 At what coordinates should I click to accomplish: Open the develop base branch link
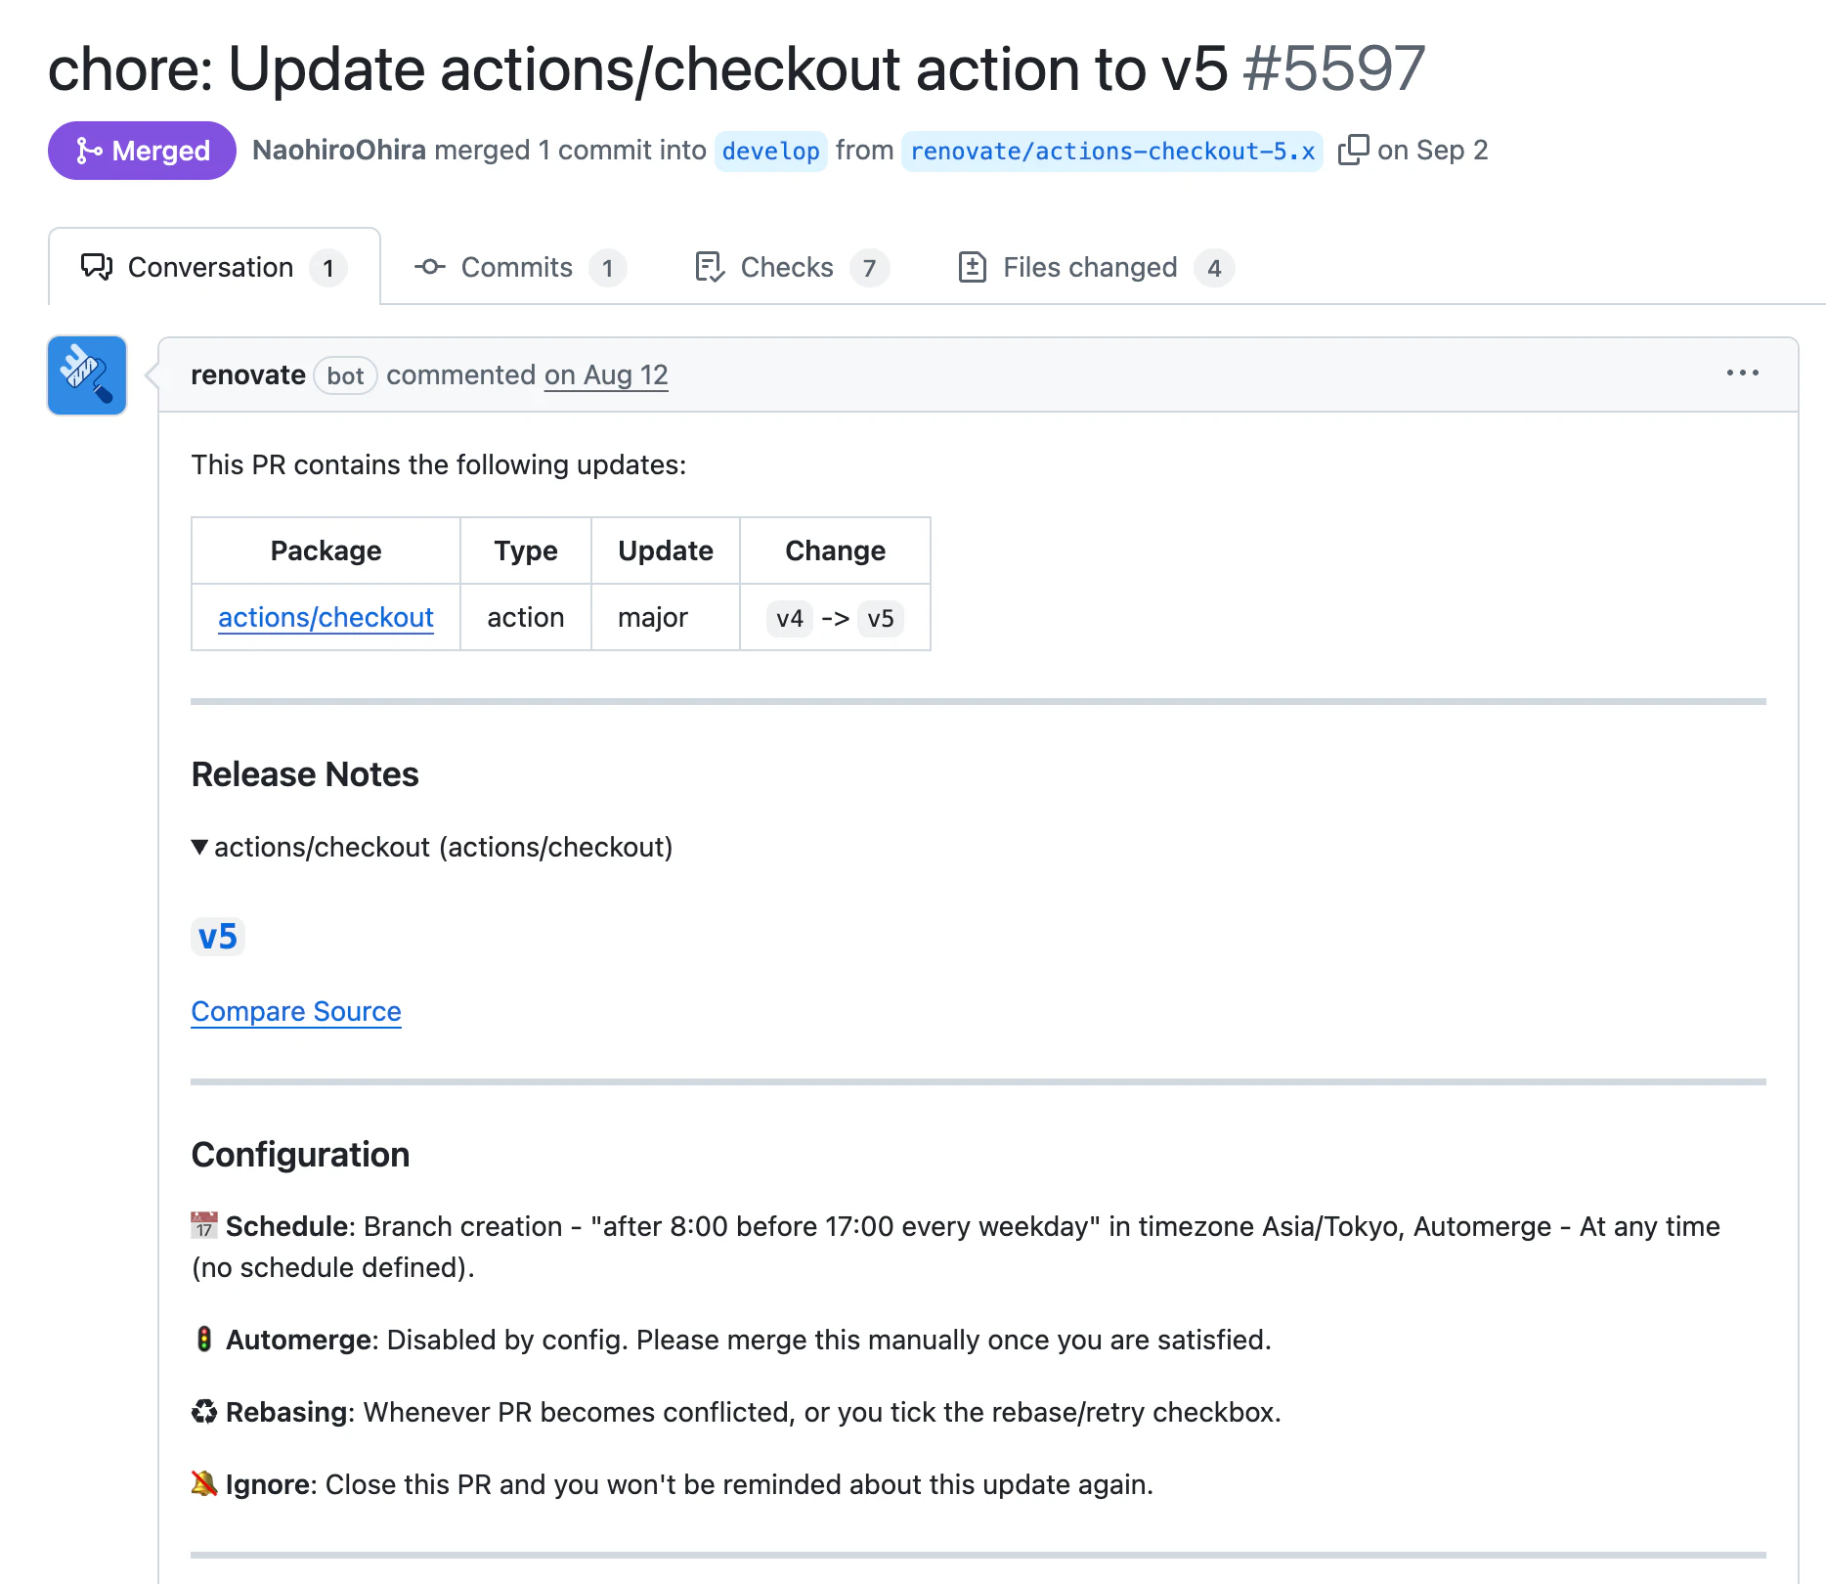click(771, 151)
